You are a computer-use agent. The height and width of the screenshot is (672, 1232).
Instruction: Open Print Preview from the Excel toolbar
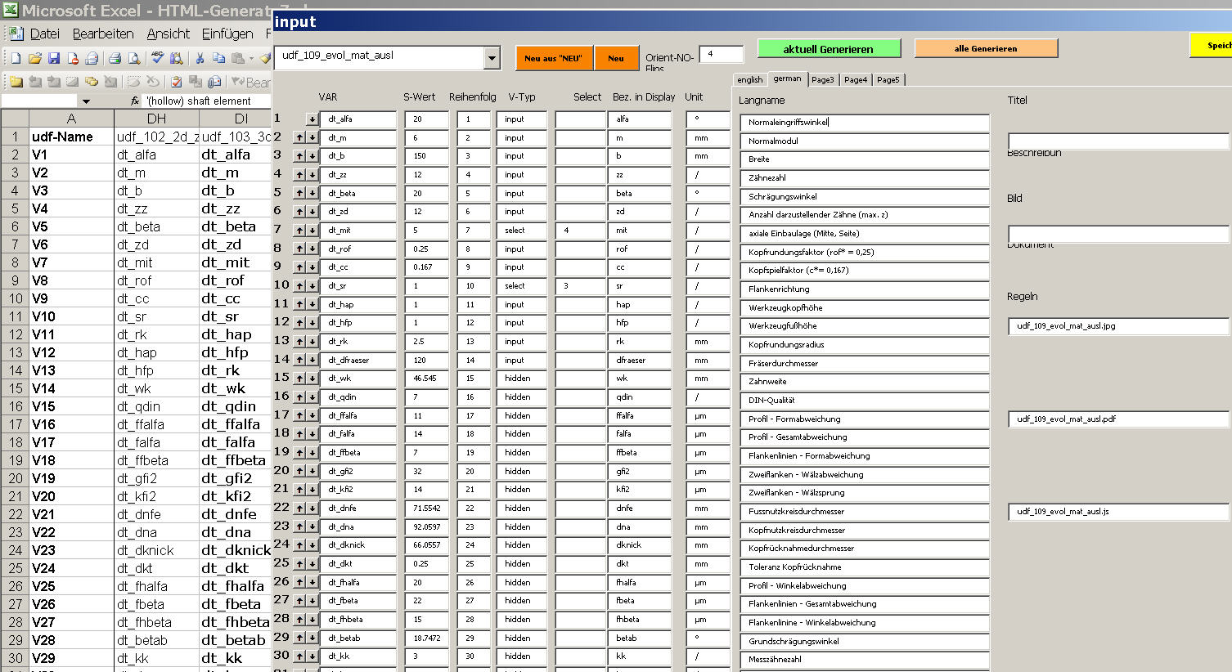click(x=134, y=58)
